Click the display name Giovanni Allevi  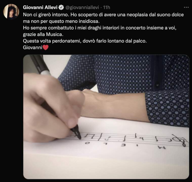coord(40,8)
